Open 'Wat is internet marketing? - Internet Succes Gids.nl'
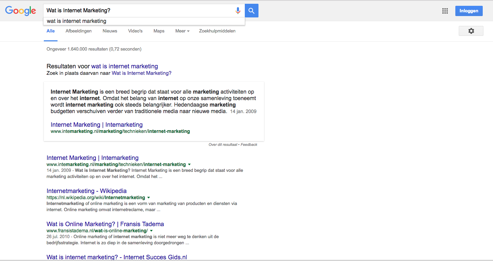Viewport: 493px width, 261px height. pyautogui.click(x=117, y=257)
